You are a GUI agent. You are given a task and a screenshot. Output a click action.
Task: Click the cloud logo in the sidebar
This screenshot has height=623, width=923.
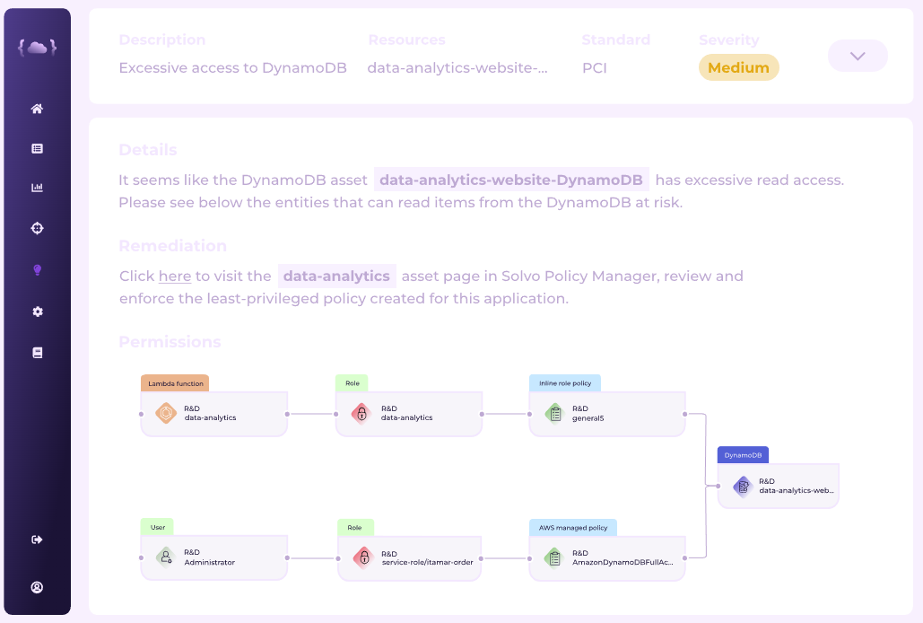[37, 47]
